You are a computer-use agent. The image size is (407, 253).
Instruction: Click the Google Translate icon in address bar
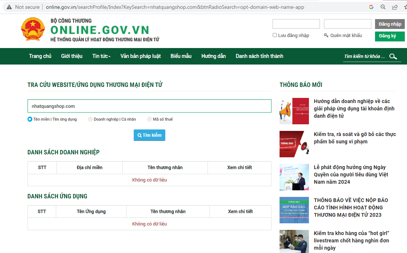tap(371, 7)
